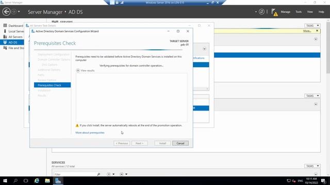Open the Windows Start menu
Image resolution: width=330 pixels, height=185 pixels.
pos(5,180)
